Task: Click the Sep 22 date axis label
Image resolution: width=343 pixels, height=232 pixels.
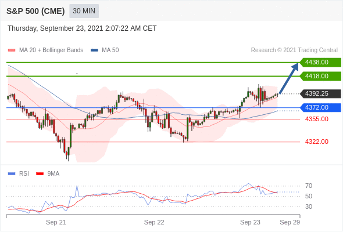Action: click(154, 222)
